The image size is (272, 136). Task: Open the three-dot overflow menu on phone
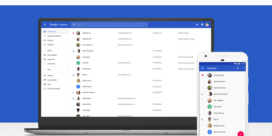click(x=243, y=68)
